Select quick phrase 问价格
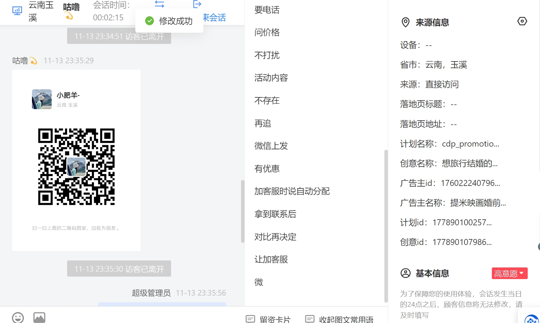Screen dimensions: 540x323 [x=267, y=32]
